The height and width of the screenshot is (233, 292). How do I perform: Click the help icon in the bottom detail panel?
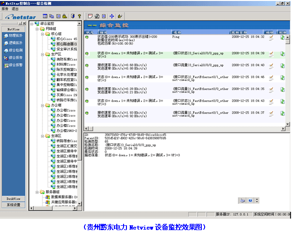[x=250, y=200]
